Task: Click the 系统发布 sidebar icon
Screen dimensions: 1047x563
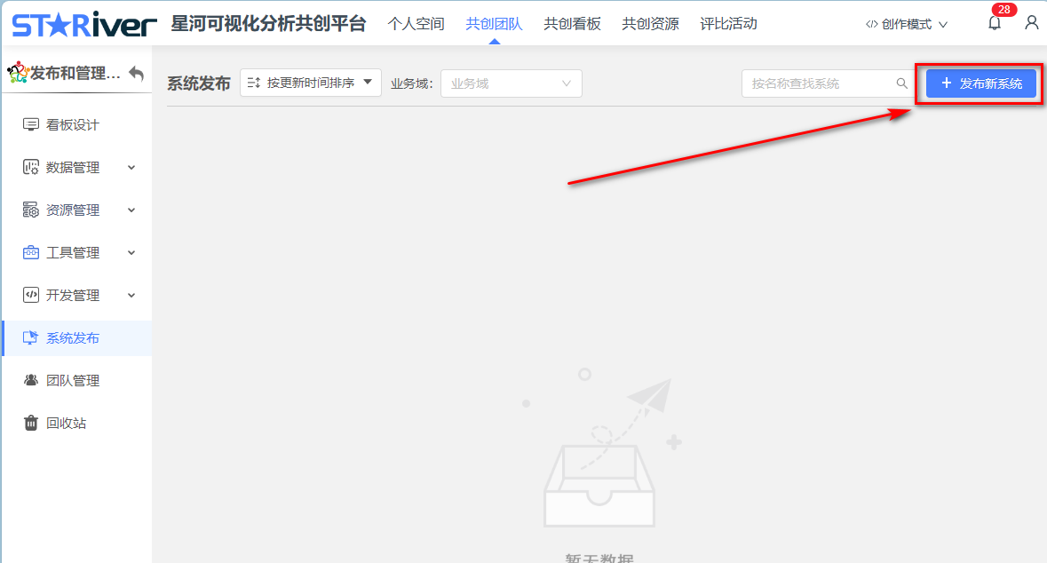Action: 31,338
